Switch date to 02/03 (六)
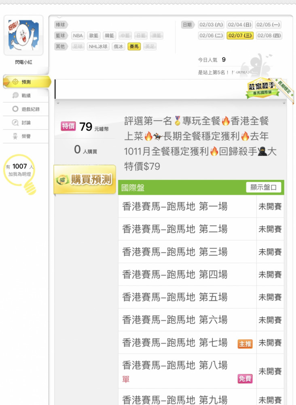This screenshot has width=296, height=405. pyautogui.click(x=211, y=25)
